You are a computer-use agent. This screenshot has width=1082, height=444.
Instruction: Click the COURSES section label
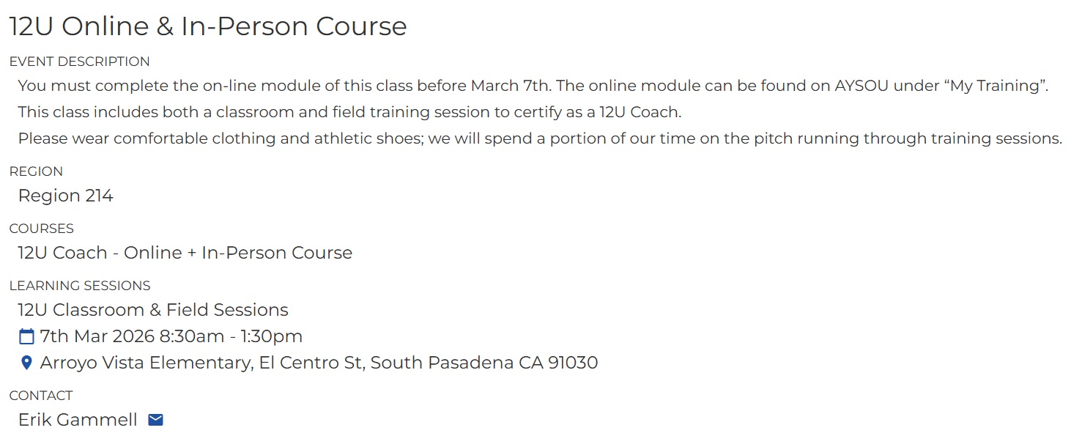coord(41,229)
